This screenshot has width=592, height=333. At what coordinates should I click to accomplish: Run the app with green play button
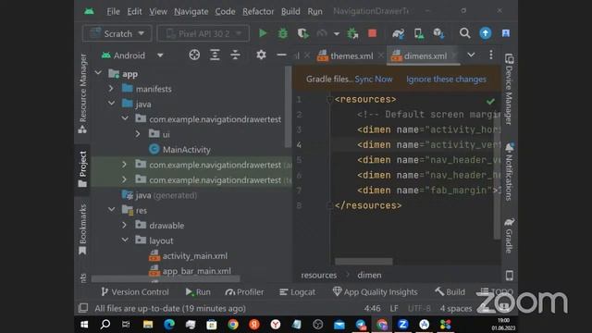pyautogui.click(x=263, y=33)
